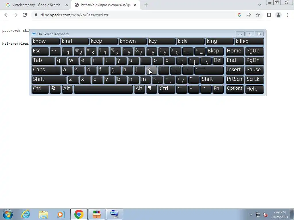
Task: Open the Google lens icon in address bar
Action: coord(239,15)
